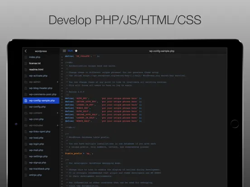Image resolution: width=250 pixels, height=187 pixels.
Task: Click the define 'AUTH_KEY' code line
Action: click(x=103, y=98)
